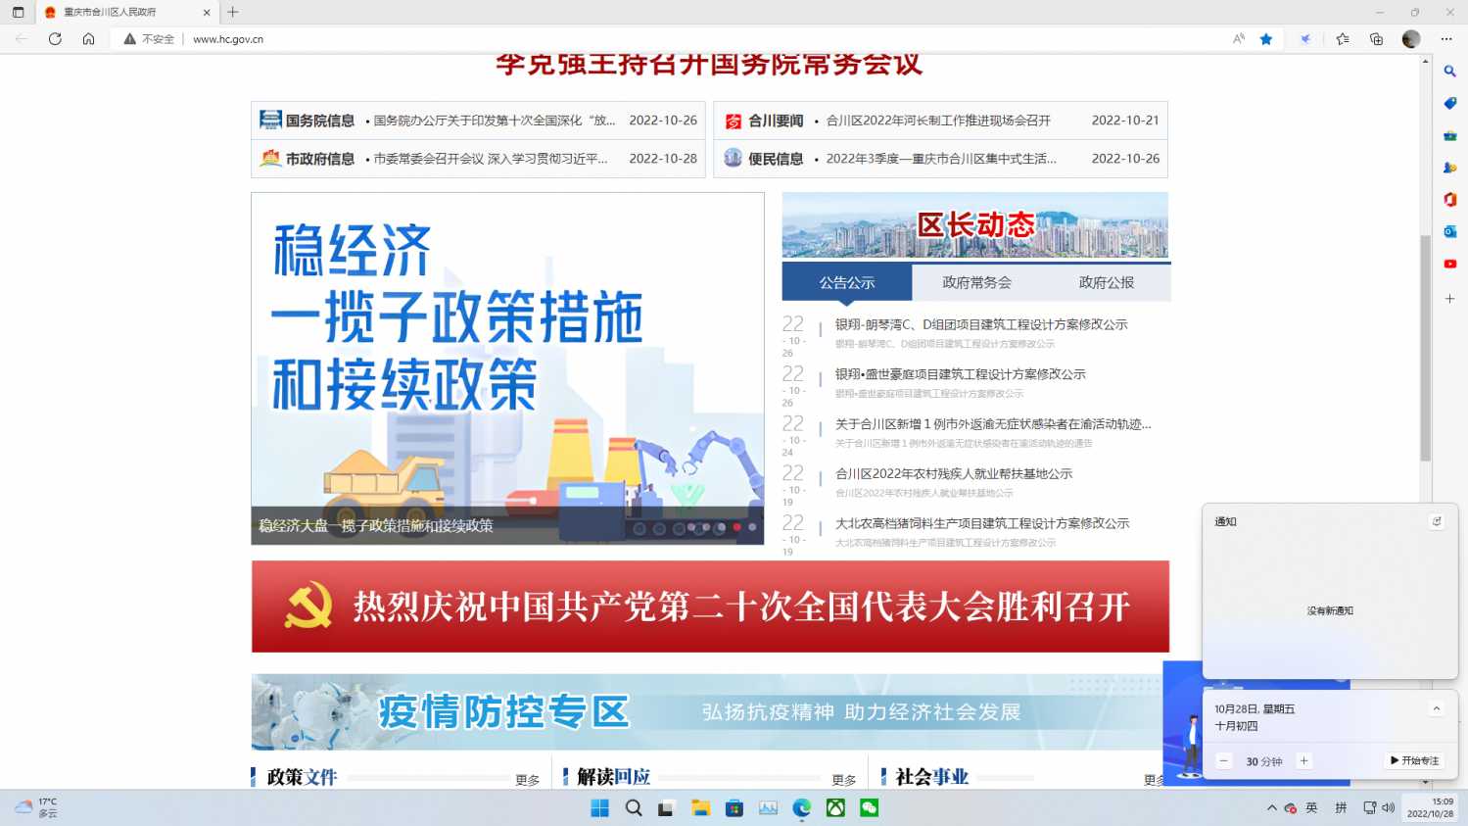Viewport: 1468px width, 826px height.
Task: Open WeChat from the taskbar
Action: pos(869,808)
